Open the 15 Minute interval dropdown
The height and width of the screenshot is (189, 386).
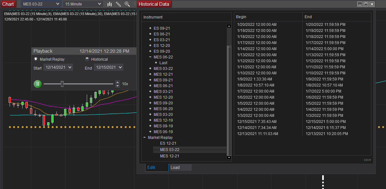point(83,4)
